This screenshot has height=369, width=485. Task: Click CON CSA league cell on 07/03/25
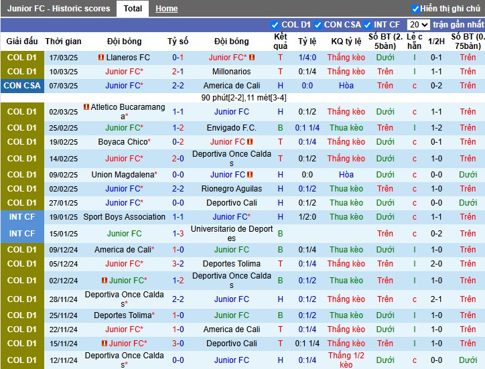22,86
